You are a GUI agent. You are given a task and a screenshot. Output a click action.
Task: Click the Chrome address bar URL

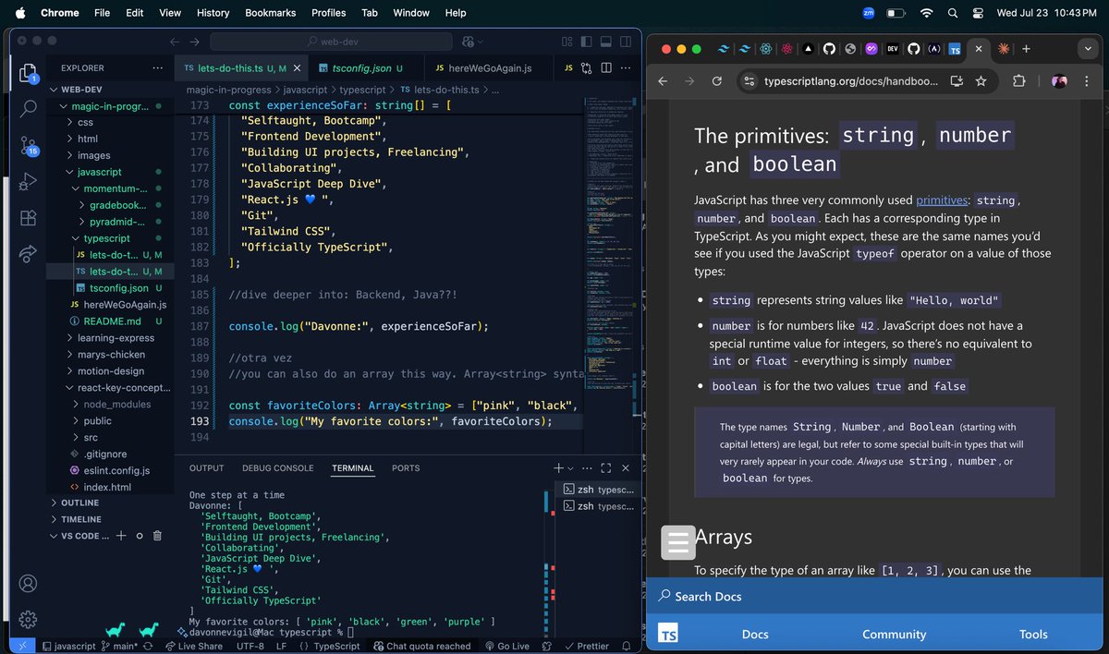(x=851, y=81)
